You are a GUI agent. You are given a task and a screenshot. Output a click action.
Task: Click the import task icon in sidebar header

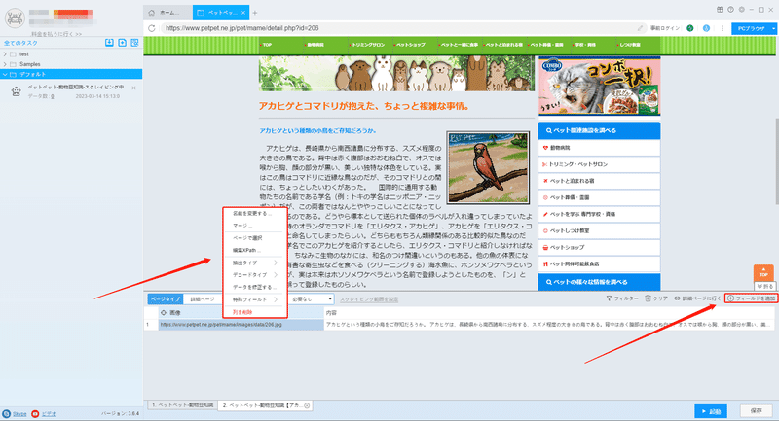(x=109, y=43)
